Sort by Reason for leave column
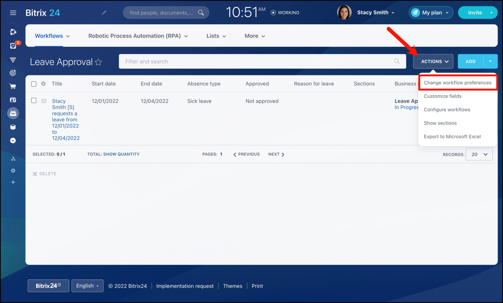The width and height of the screenshot is (503, 303). [314, 84]
